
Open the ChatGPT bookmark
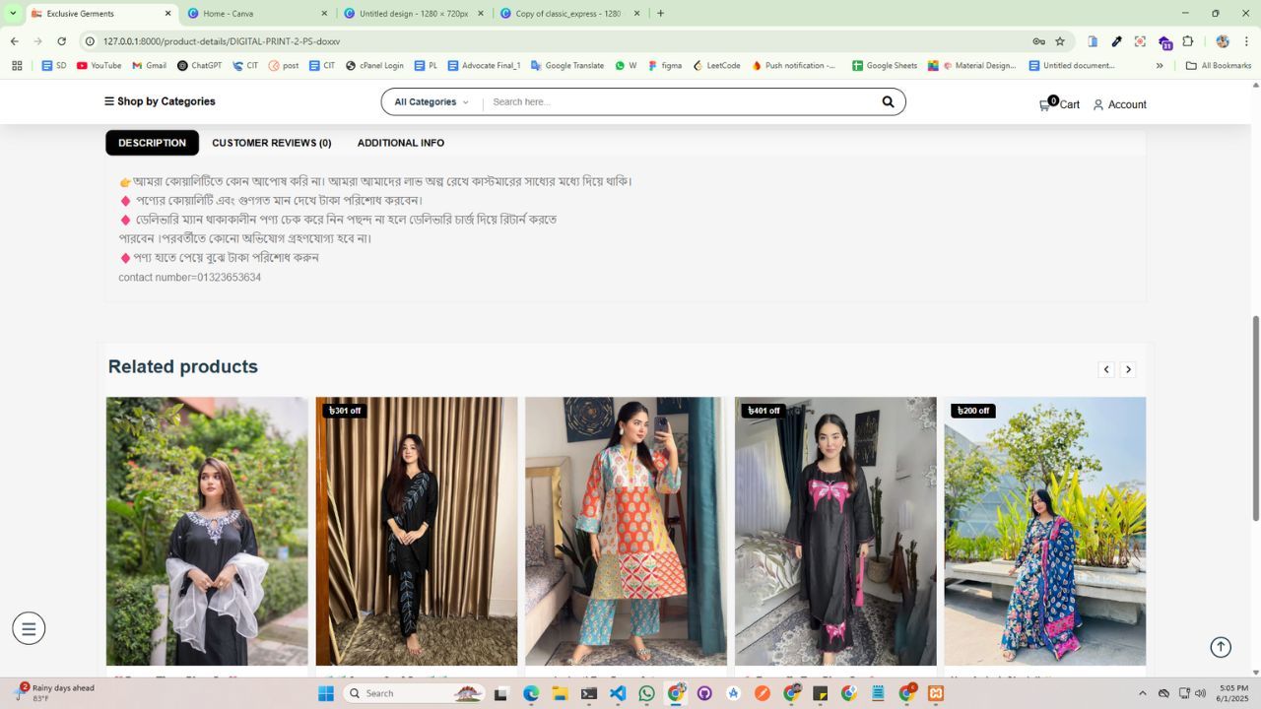click(x=199, y=66)
